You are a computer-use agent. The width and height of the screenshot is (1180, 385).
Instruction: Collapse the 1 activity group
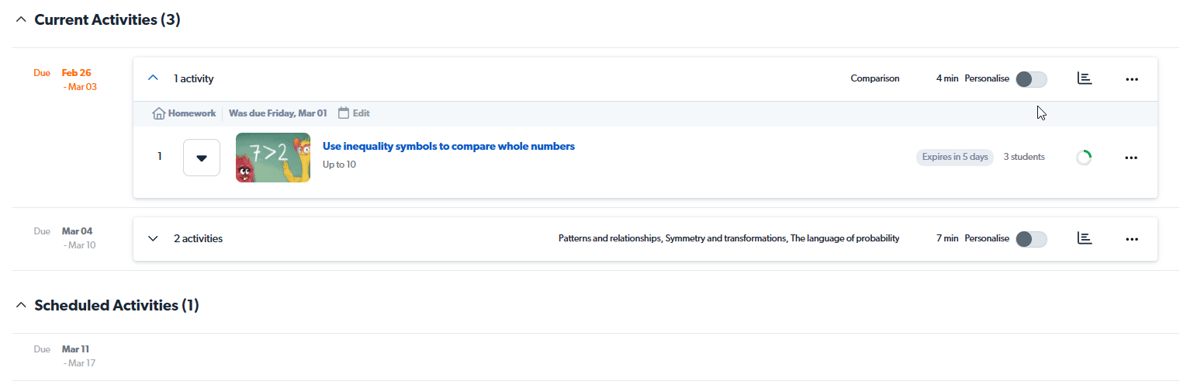(153, 78)
